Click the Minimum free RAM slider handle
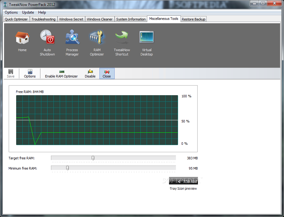This screenshot has height=217, width=284. [x=67, y=168]
